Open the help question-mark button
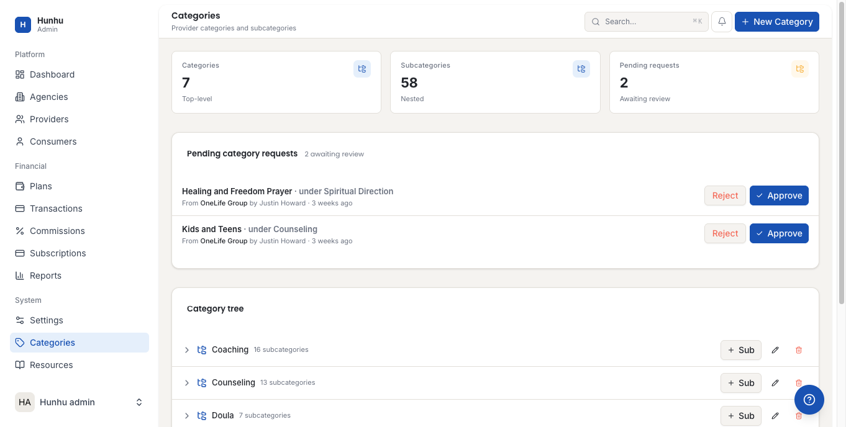The width and height of the screenshot is (846, 427). click(809, 400)
